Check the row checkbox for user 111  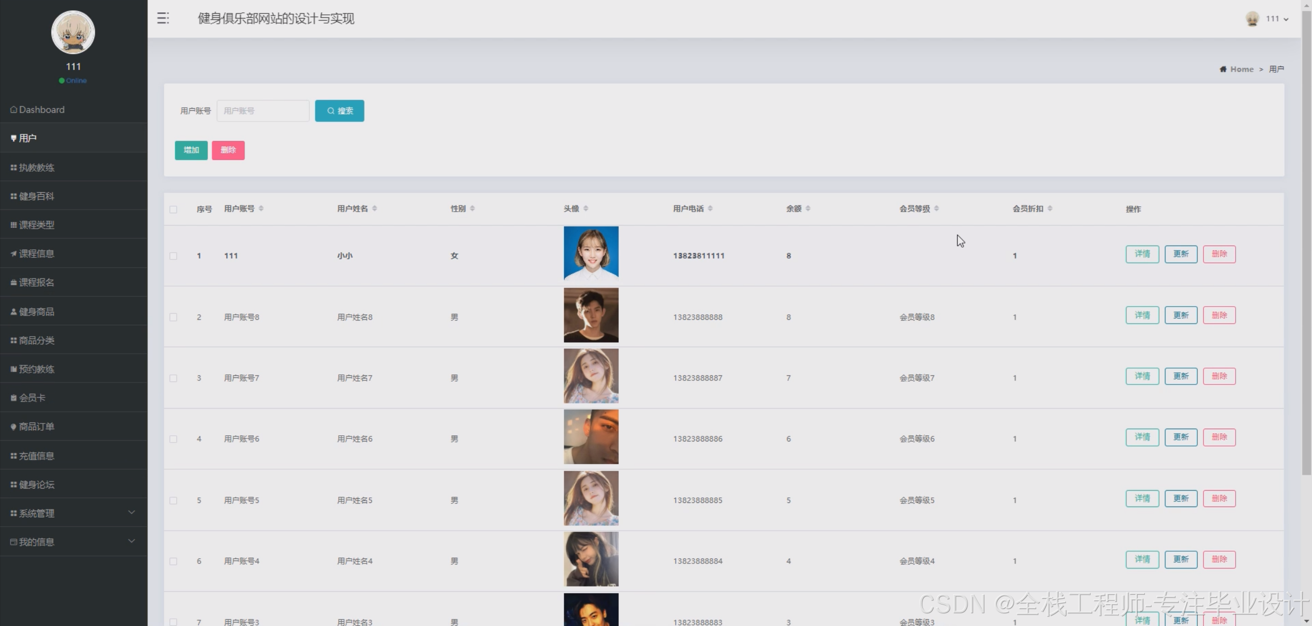pos(173,256)
